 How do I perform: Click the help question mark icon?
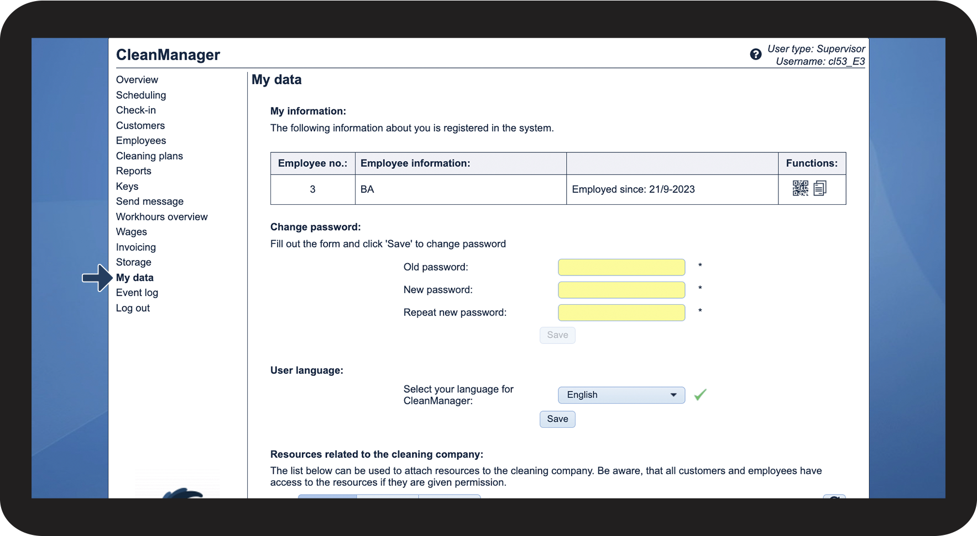point(755,54)
